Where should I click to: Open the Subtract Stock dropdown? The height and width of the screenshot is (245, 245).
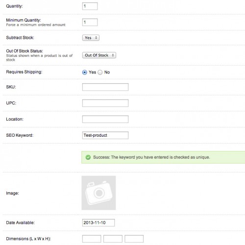[x=91, y=38]
